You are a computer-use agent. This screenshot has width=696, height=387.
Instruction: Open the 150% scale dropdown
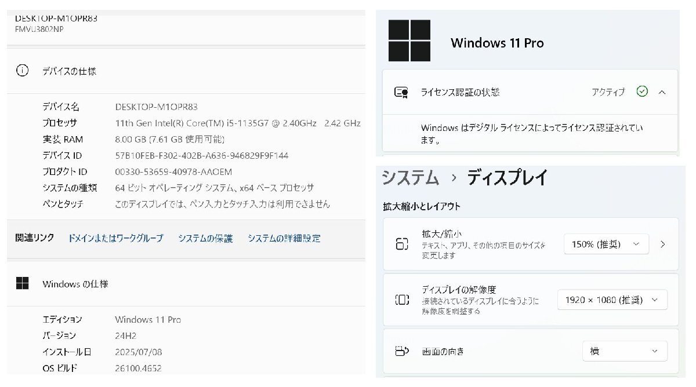point(606,244)
